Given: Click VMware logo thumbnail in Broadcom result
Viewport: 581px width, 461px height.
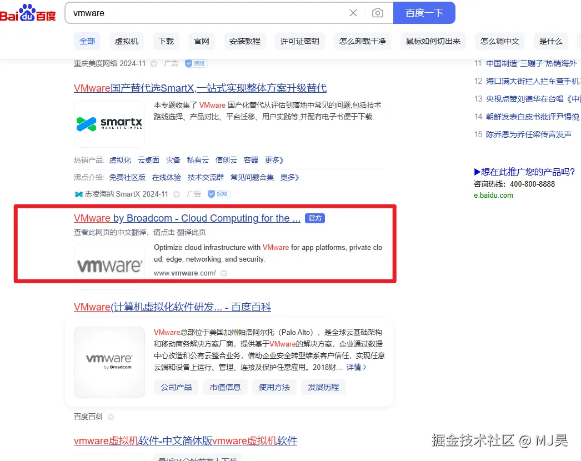Looking at the screenshot, I should click(x=109, y=265).
